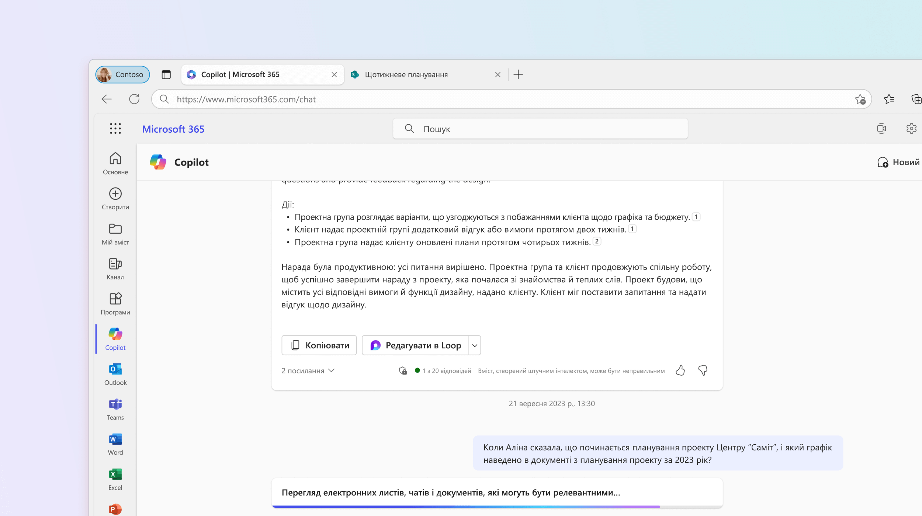Add page to favorites star icon

860,99
